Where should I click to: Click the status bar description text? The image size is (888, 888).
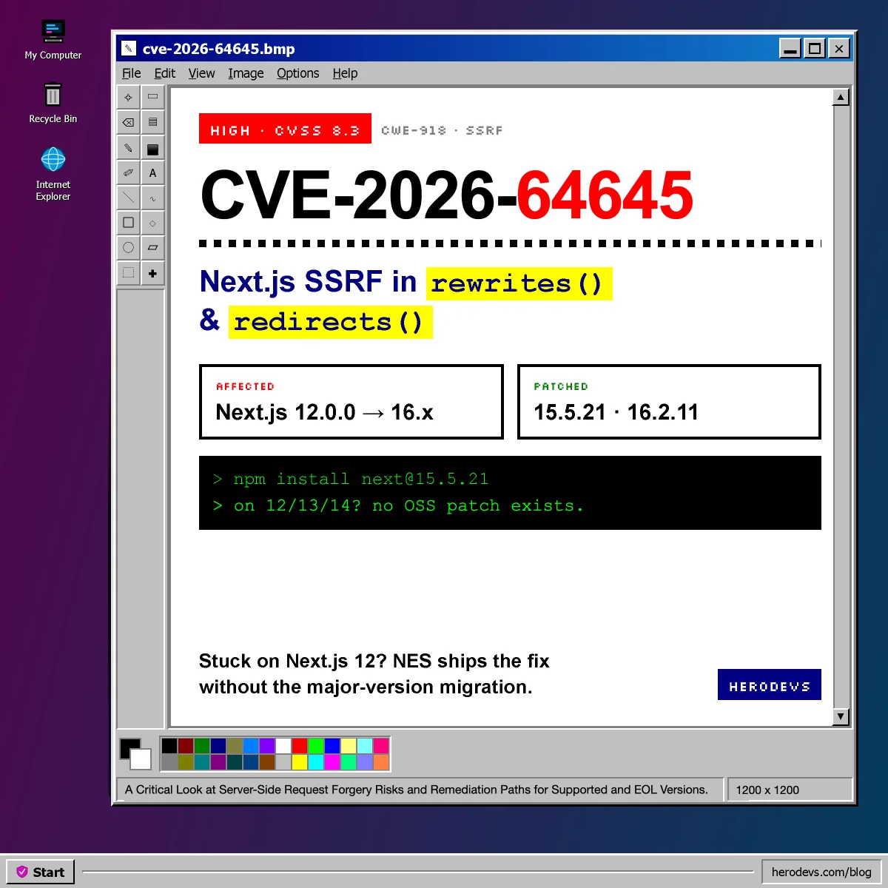417,790
